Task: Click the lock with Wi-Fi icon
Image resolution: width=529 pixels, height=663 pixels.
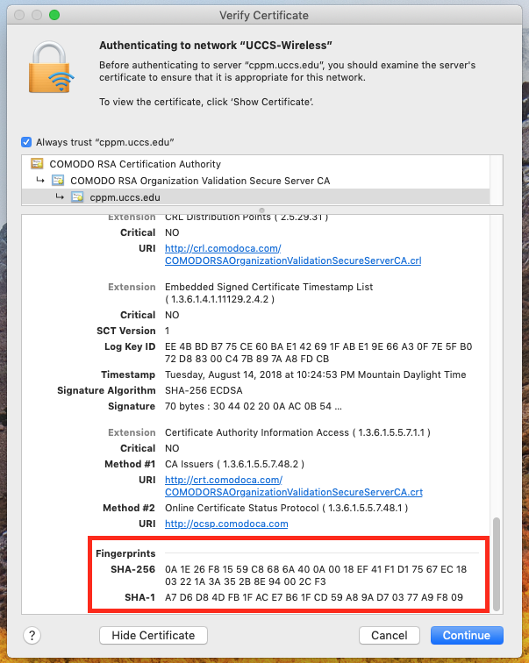Action: pos(51,67)
